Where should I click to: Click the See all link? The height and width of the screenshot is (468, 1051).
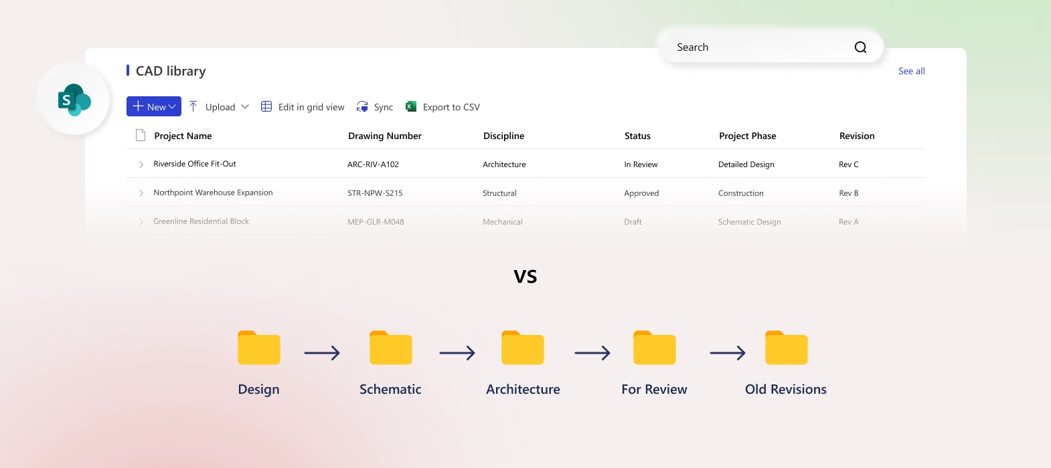tap(911, 71)
